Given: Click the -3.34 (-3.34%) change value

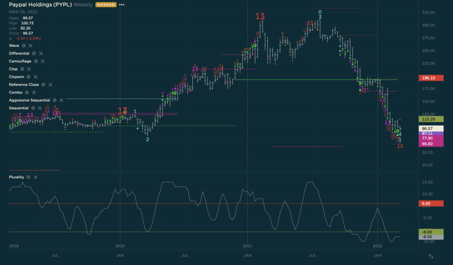Looking at the screenshot, I should [x=28, y=38].
